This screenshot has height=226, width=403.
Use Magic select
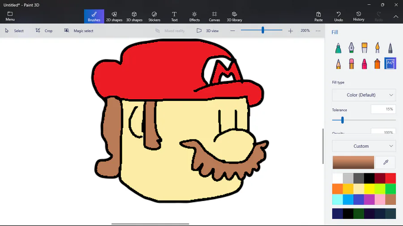click(x=79, y=31)
